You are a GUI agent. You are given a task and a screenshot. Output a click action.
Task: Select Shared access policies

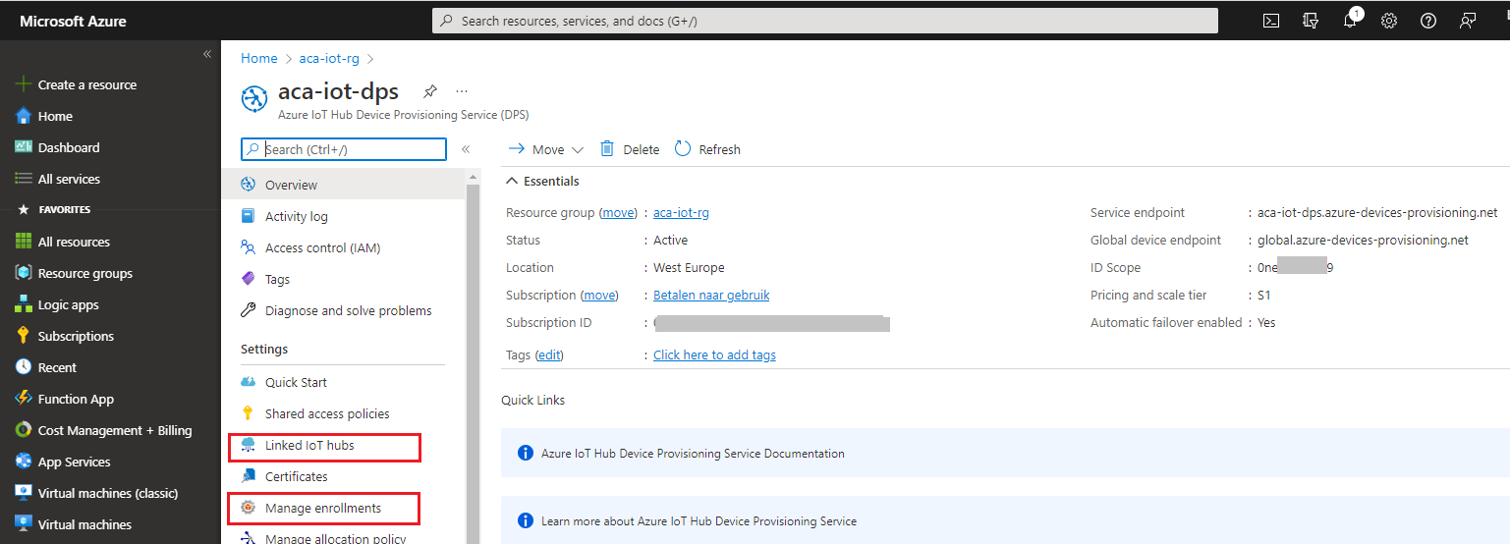[327, 413]
